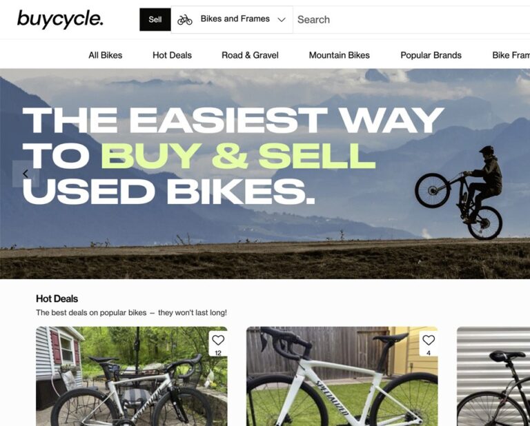
Task: Click the hero banner with wheelie rider
Action: click(x=265, y=174)
